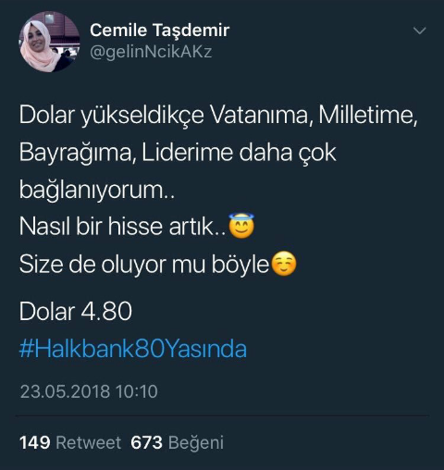Click the blushing smile emoji
This screenshot has width=444, height=470.
(x=284, y=264)
